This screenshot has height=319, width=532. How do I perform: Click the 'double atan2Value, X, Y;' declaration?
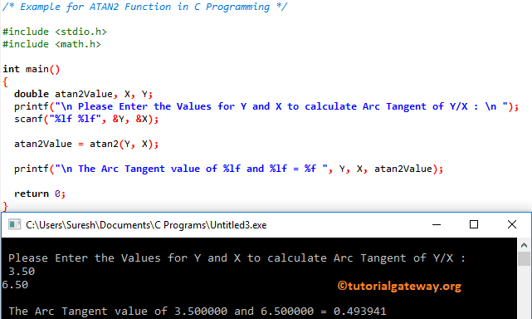[84, 94]
